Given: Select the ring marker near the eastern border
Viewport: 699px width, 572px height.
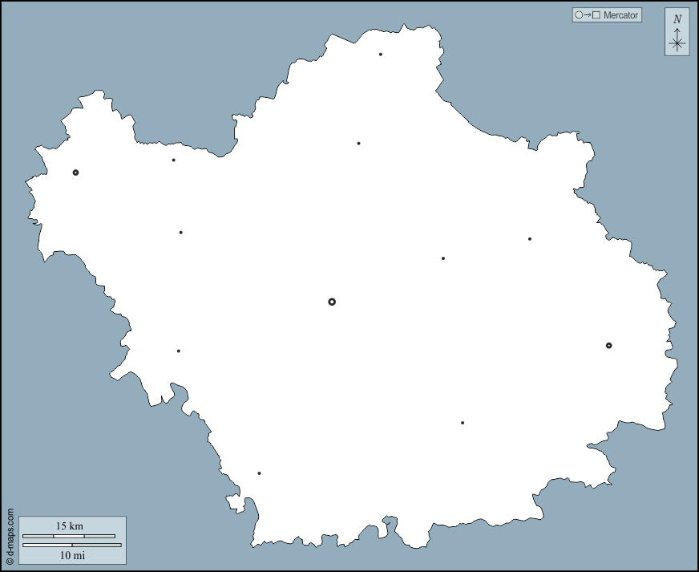Looking at the screenshot, I should point(608,346).
